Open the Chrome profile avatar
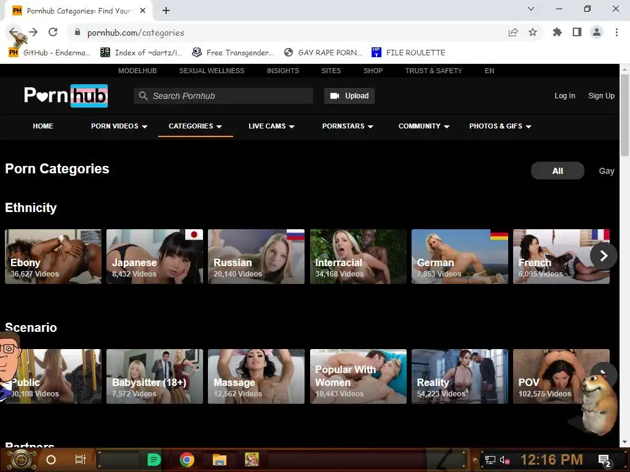The image size is (630, 472). tap(597, 32)
